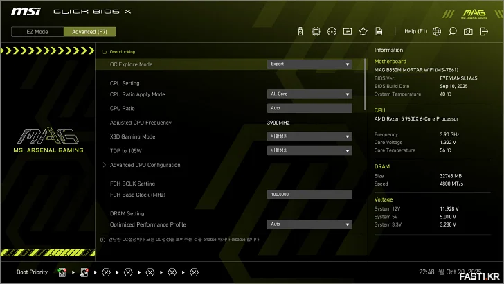Select first boot drive icon in Boot Priority
Viewport: 504px width, 284px height.
[62, 272]
